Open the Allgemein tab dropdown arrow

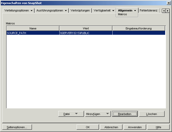[135, 11]
